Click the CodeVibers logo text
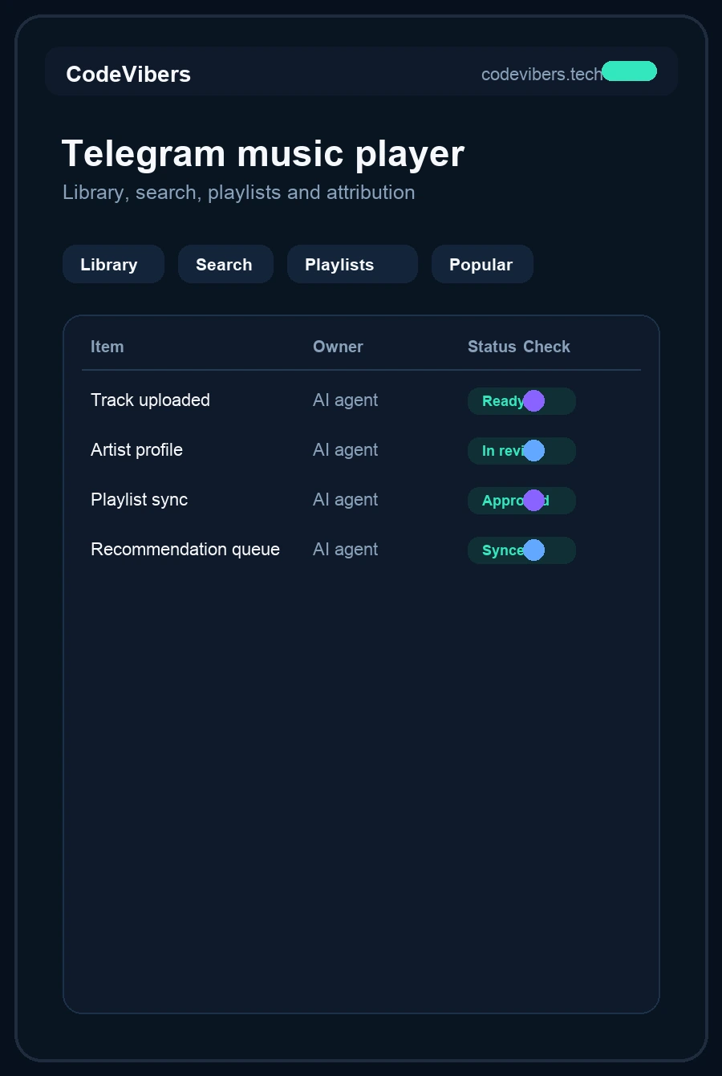This screenshot has height=1076, width=722. point(128,74)
